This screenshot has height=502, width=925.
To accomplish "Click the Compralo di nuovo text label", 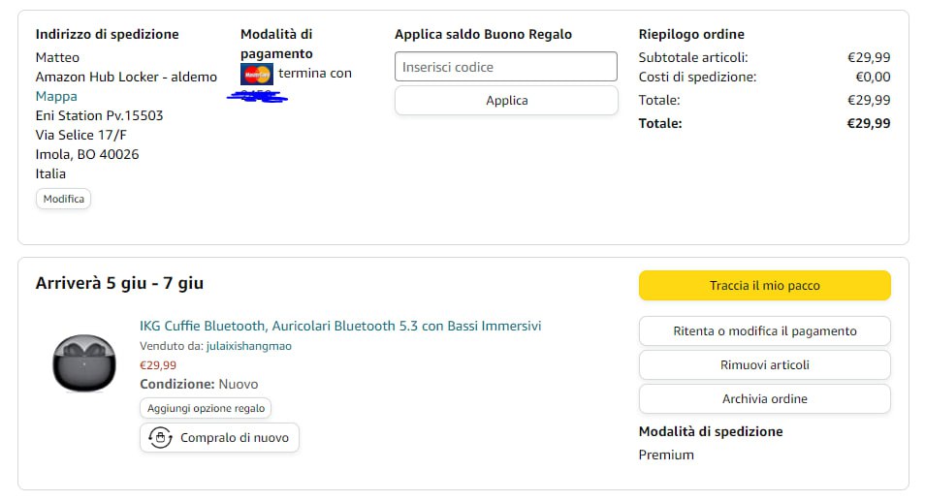I will [x=235, y=438].
